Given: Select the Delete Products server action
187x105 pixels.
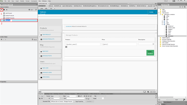Looking at the screenshot, I should [9, 16].
